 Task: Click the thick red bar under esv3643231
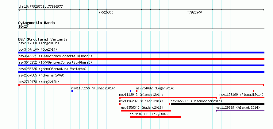[141, 59]
